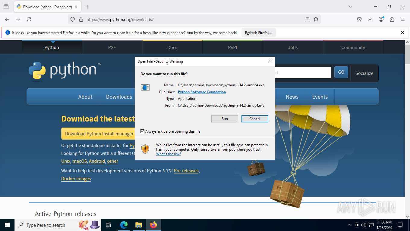
Task: Open Task View from taskbar
Action: 109,225
